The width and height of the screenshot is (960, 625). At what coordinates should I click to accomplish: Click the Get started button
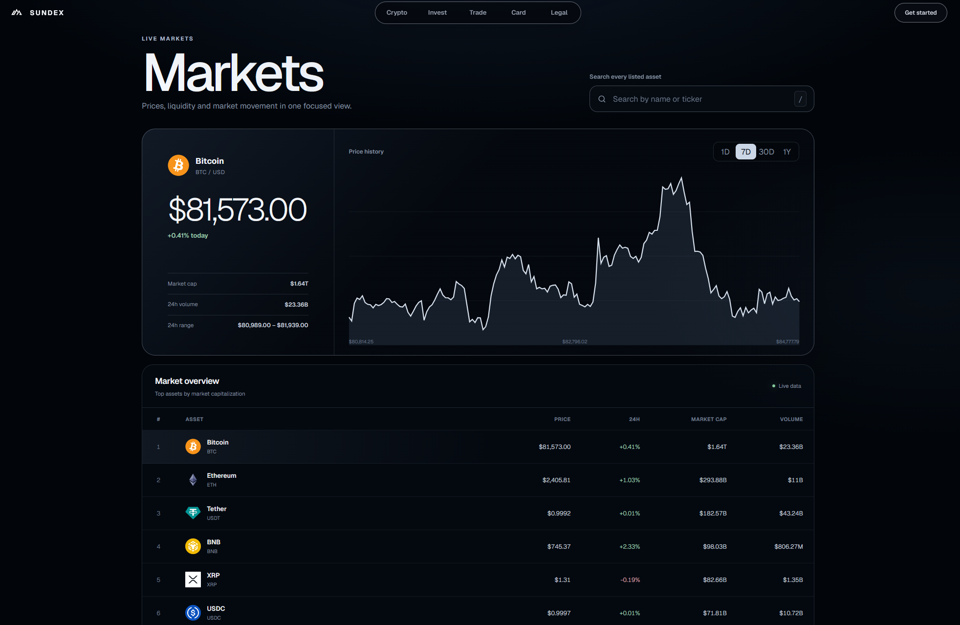tap(920, 13)
